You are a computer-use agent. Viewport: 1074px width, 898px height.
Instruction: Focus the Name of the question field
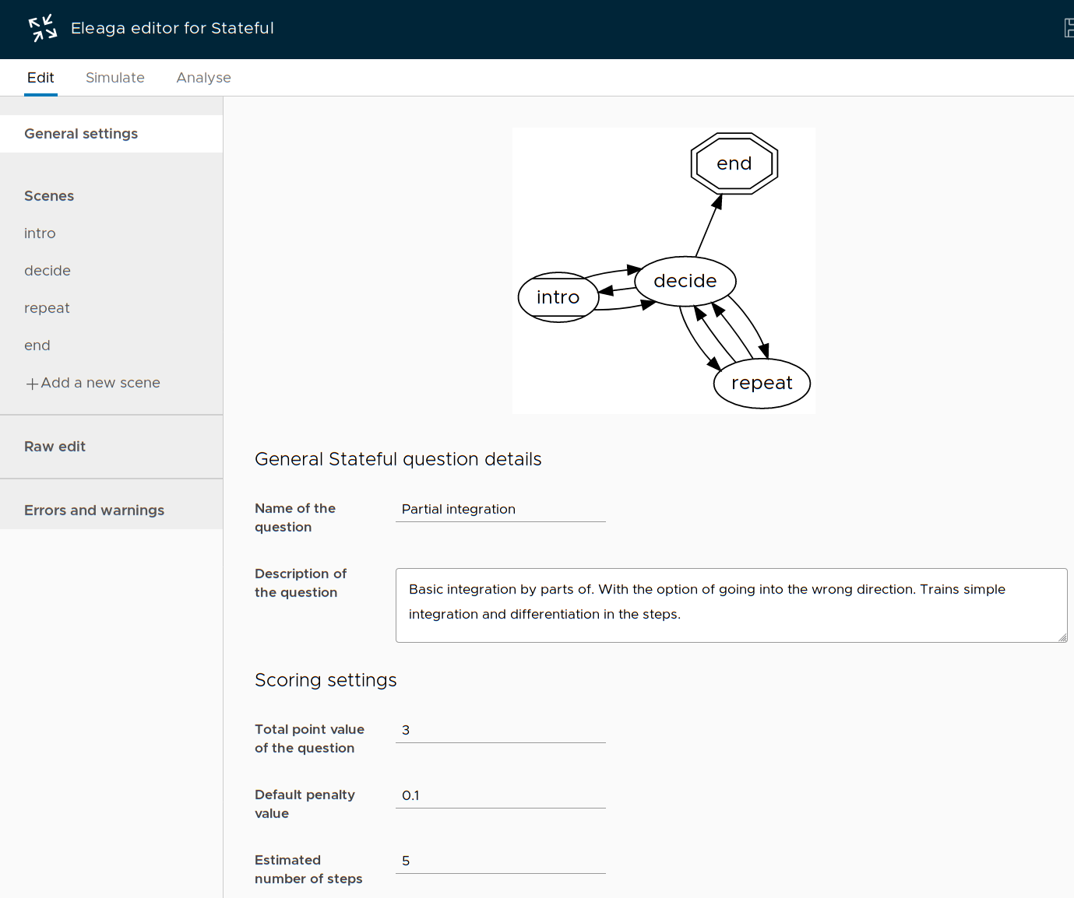click(500, 509)
